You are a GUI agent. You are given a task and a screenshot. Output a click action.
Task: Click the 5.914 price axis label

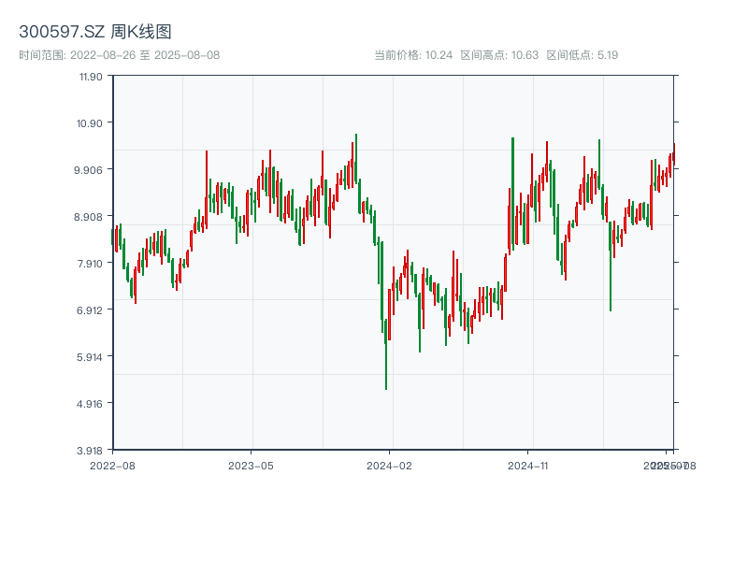pyautogui.click(x=91, y=357)
